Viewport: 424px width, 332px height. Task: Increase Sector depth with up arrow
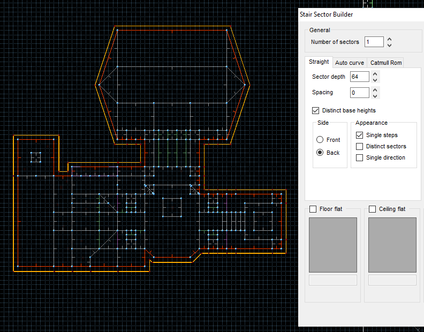375,74
